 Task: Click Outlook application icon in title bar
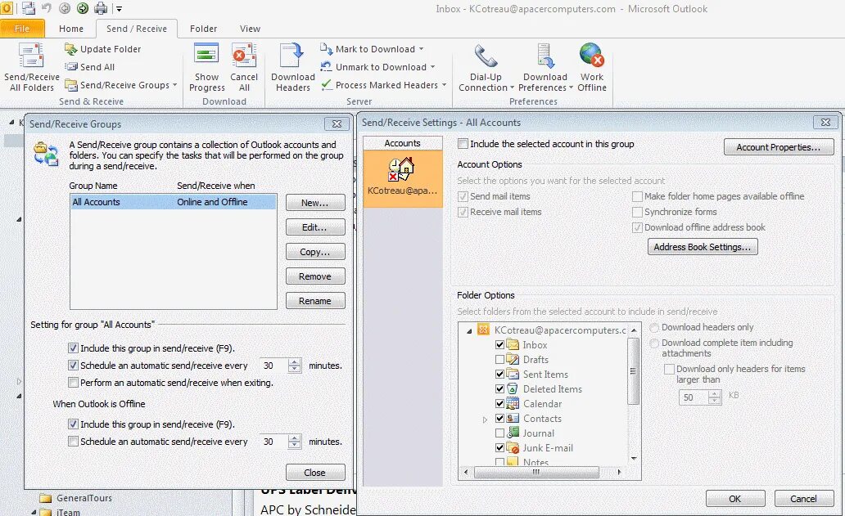pos(7,8)
